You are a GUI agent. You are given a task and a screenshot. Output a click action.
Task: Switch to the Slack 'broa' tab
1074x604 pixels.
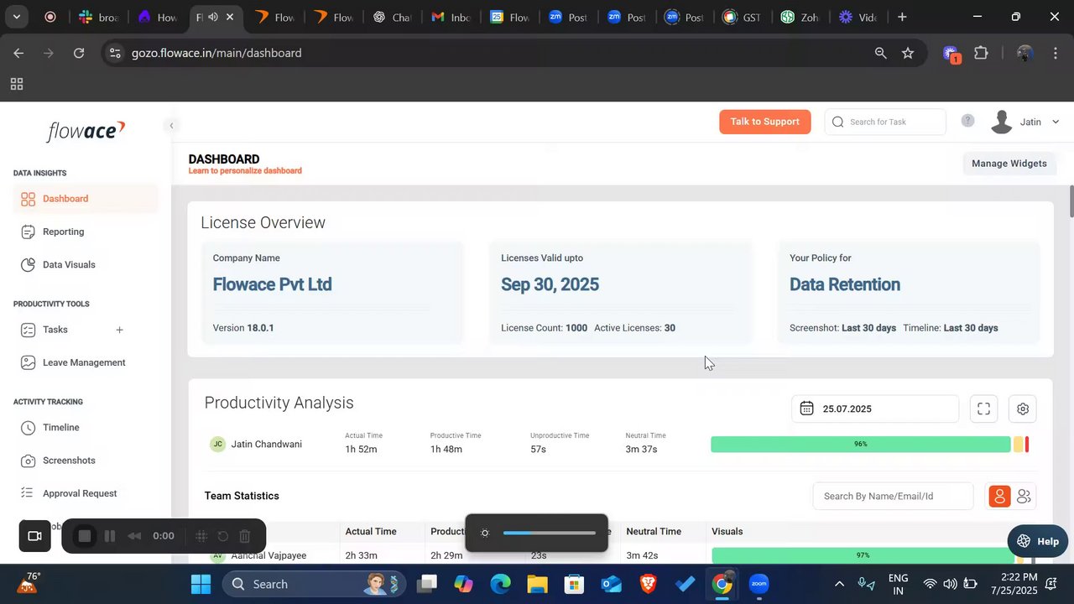tap(99, 17)
